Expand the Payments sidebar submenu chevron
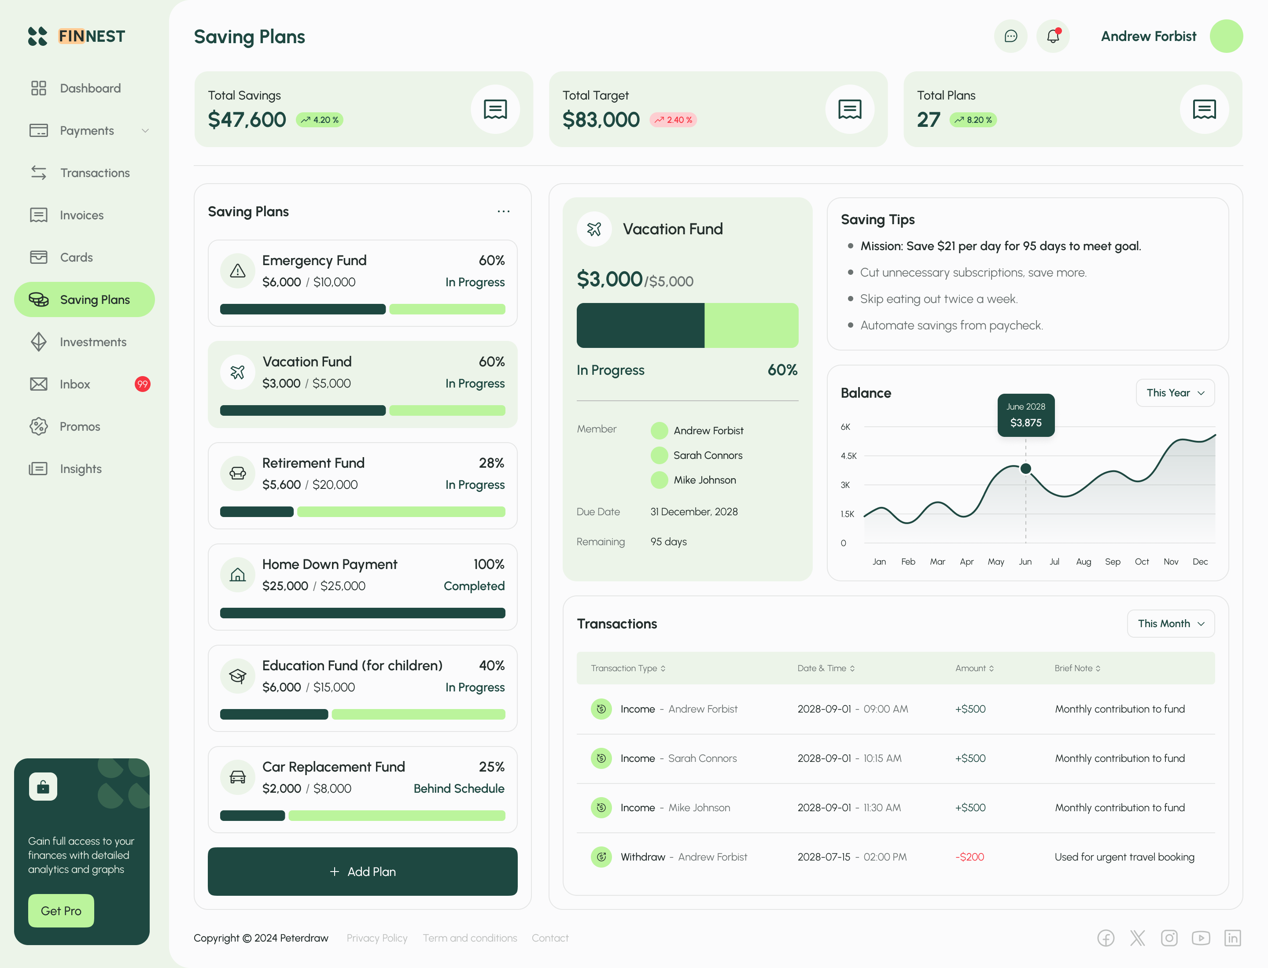This screenshot has width=1268, height=968. (x=145, y=131)
